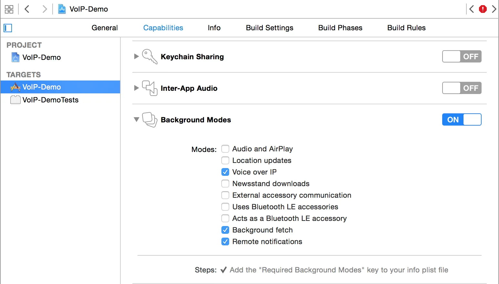Expand the Inter-App Audio section
Viewport: 499px width, 284px height.
point(137,88)
